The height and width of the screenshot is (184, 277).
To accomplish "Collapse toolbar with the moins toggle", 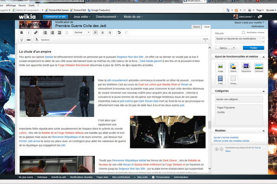I will click(x=206, y=39).
